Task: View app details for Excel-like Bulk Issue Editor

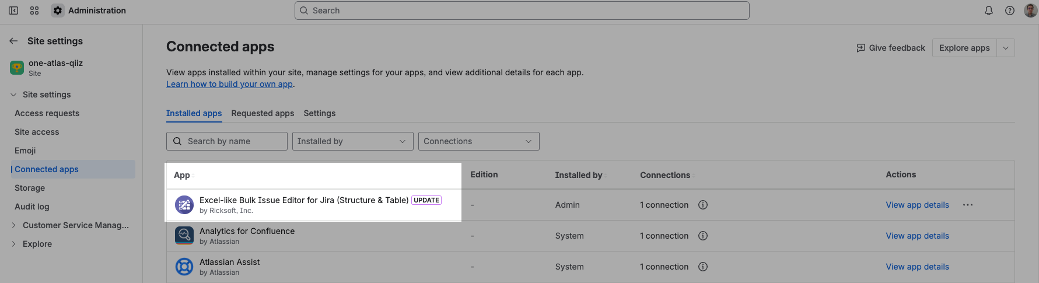Action: point(917,205)
